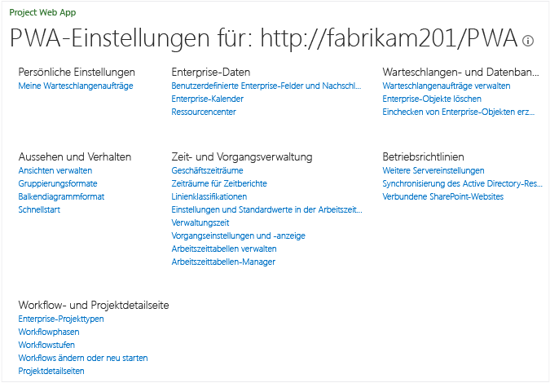Go to Verwaltungszeit
The height and width of the screenshot is (383, 550).
tap(200, 222)
